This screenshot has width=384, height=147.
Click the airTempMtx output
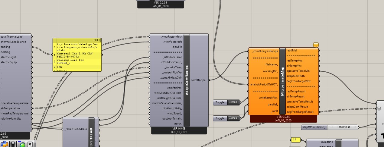pyautogui.click(x=294, y=66)
